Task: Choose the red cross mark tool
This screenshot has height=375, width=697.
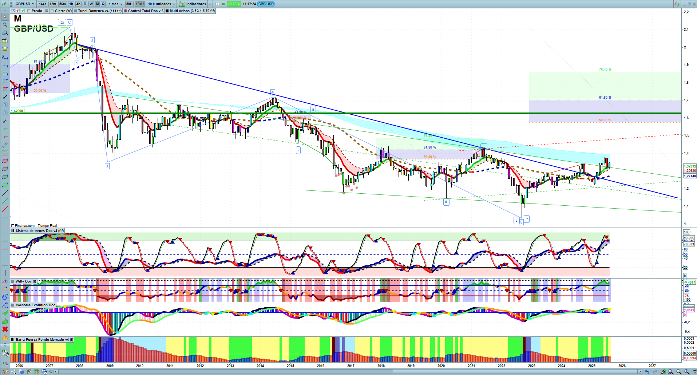Action: point(5,329)
